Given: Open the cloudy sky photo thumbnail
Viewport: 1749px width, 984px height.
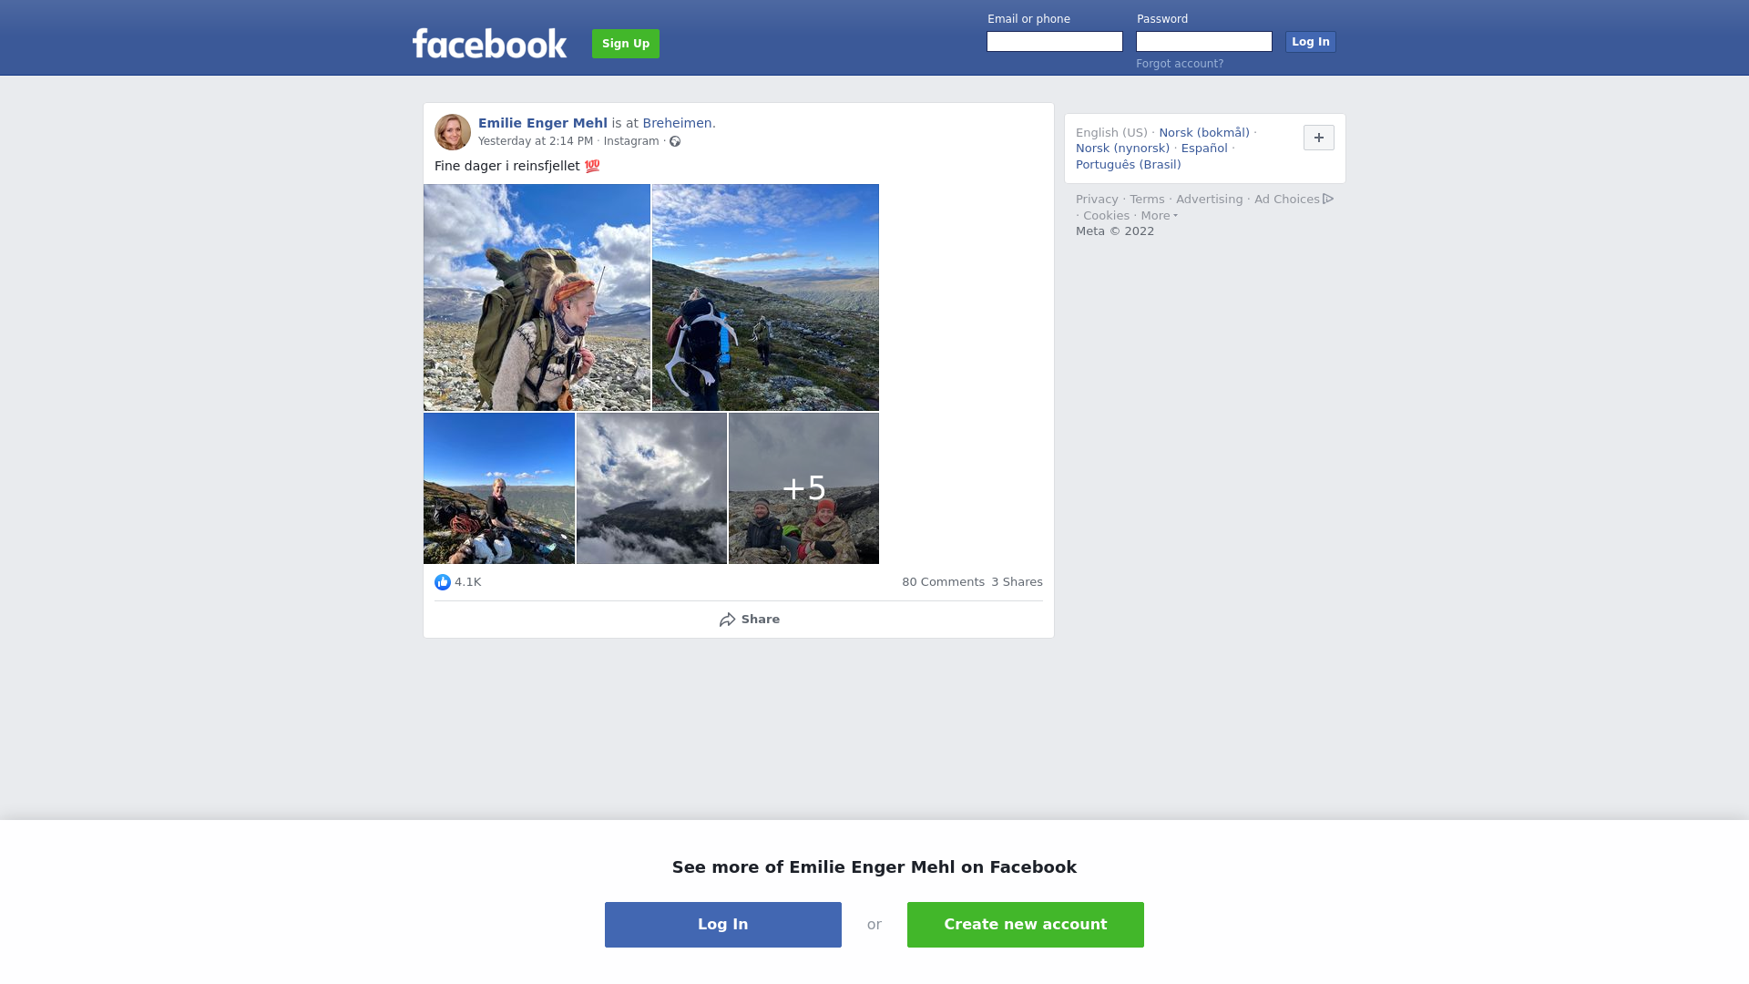Looking at the screenshot, I should pos(651,488).
